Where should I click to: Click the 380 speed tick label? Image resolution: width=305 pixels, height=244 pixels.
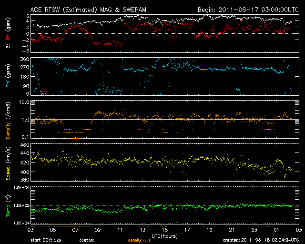click(25, 179)
